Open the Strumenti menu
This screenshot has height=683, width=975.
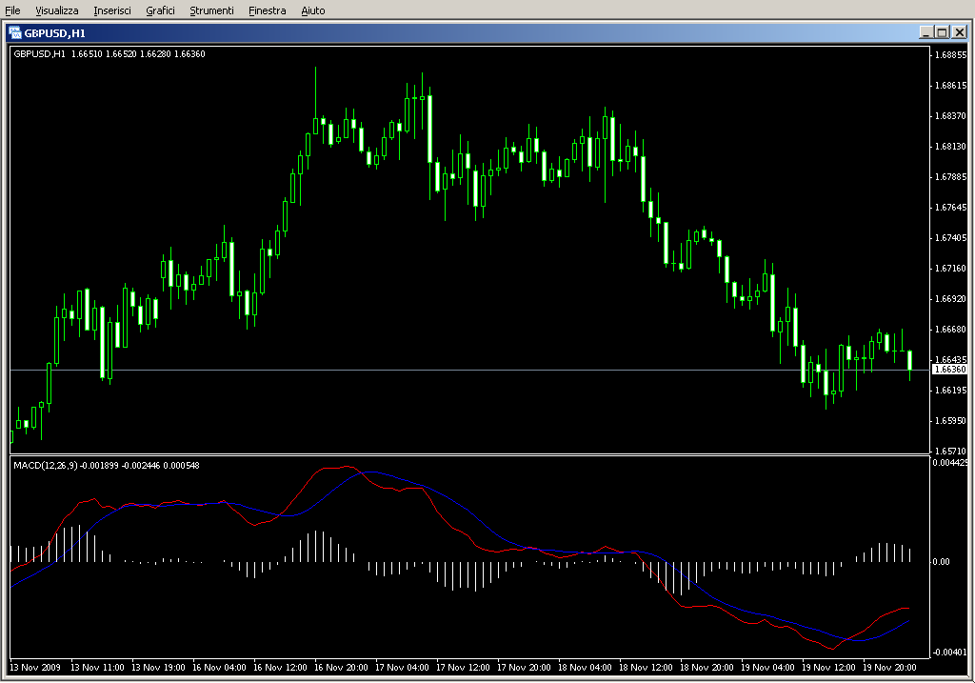(211, 10)
